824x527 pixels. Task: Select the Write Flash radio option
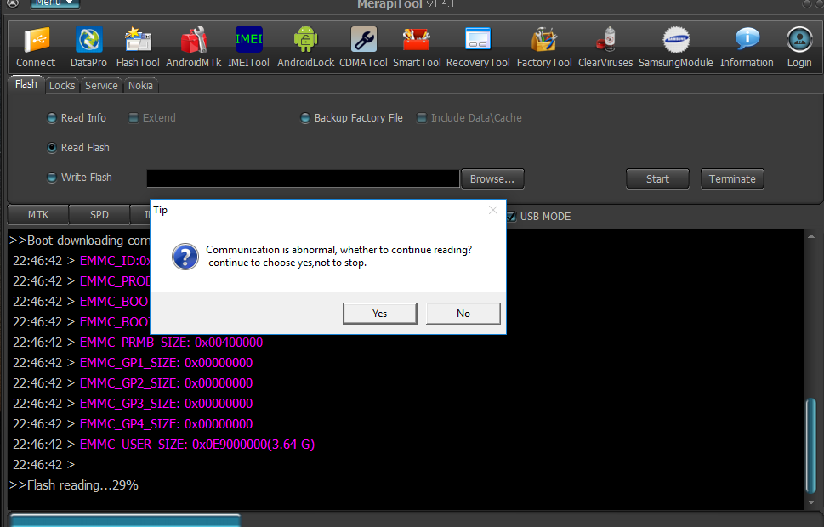[52, 178]
